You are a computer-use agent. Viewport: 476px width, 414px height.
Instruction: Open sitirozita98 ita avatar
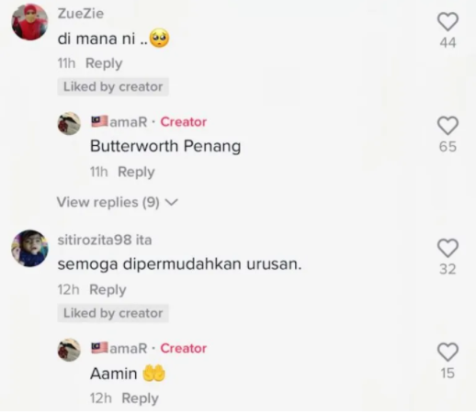(29, 248)
